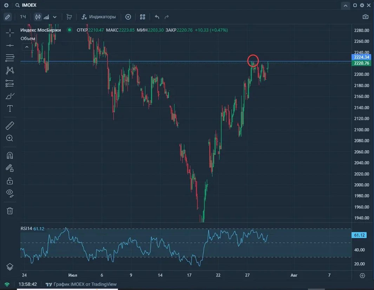374x290 pixels.
Task: Select the text annotation tool
Action: point(10,108)
